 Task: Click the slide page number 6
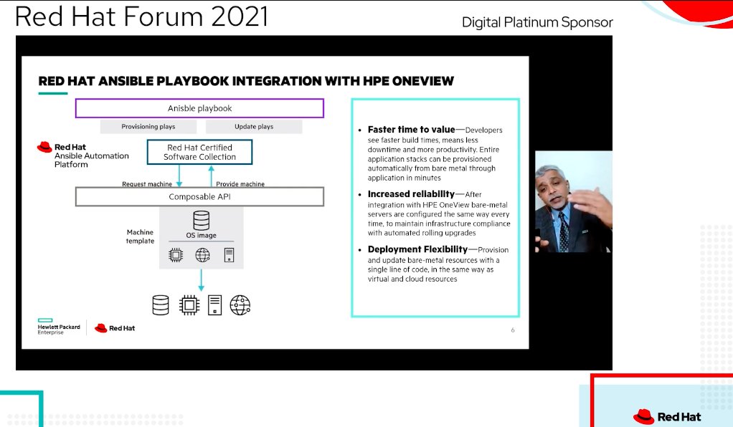tap(513, 330)
